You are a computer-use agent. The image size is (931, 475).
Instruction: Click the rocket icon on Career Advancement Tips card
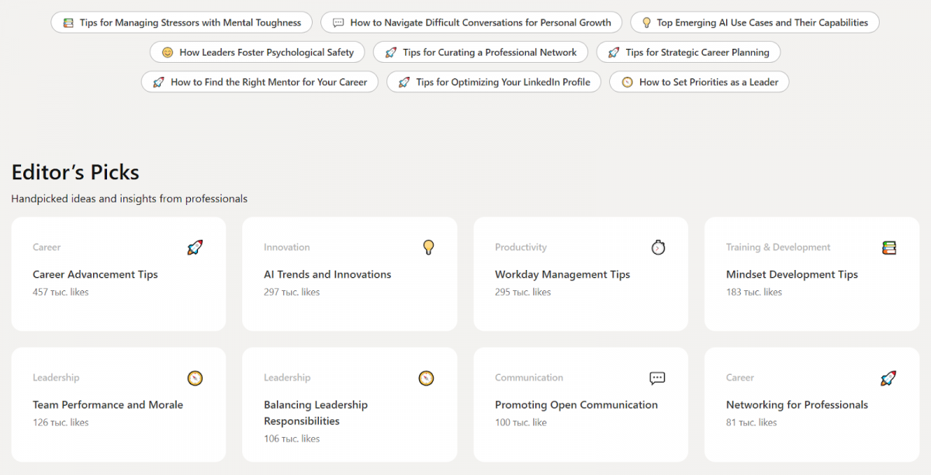(195, 248)
